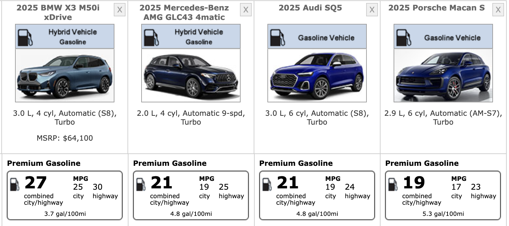
Task: Close the Audi SQ5 comparison column
Action: [372, 10]
